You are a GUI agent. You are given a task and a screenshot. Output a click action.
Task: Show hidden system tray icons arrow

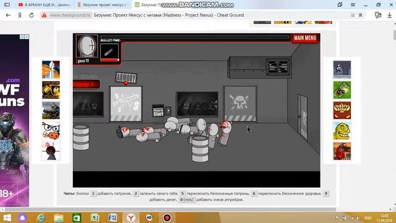coord(330,218)
